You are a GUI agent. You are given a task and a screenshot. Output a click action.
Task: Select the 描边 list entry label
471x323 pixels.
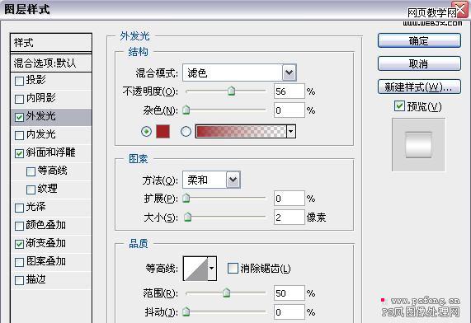click(35, 279)
